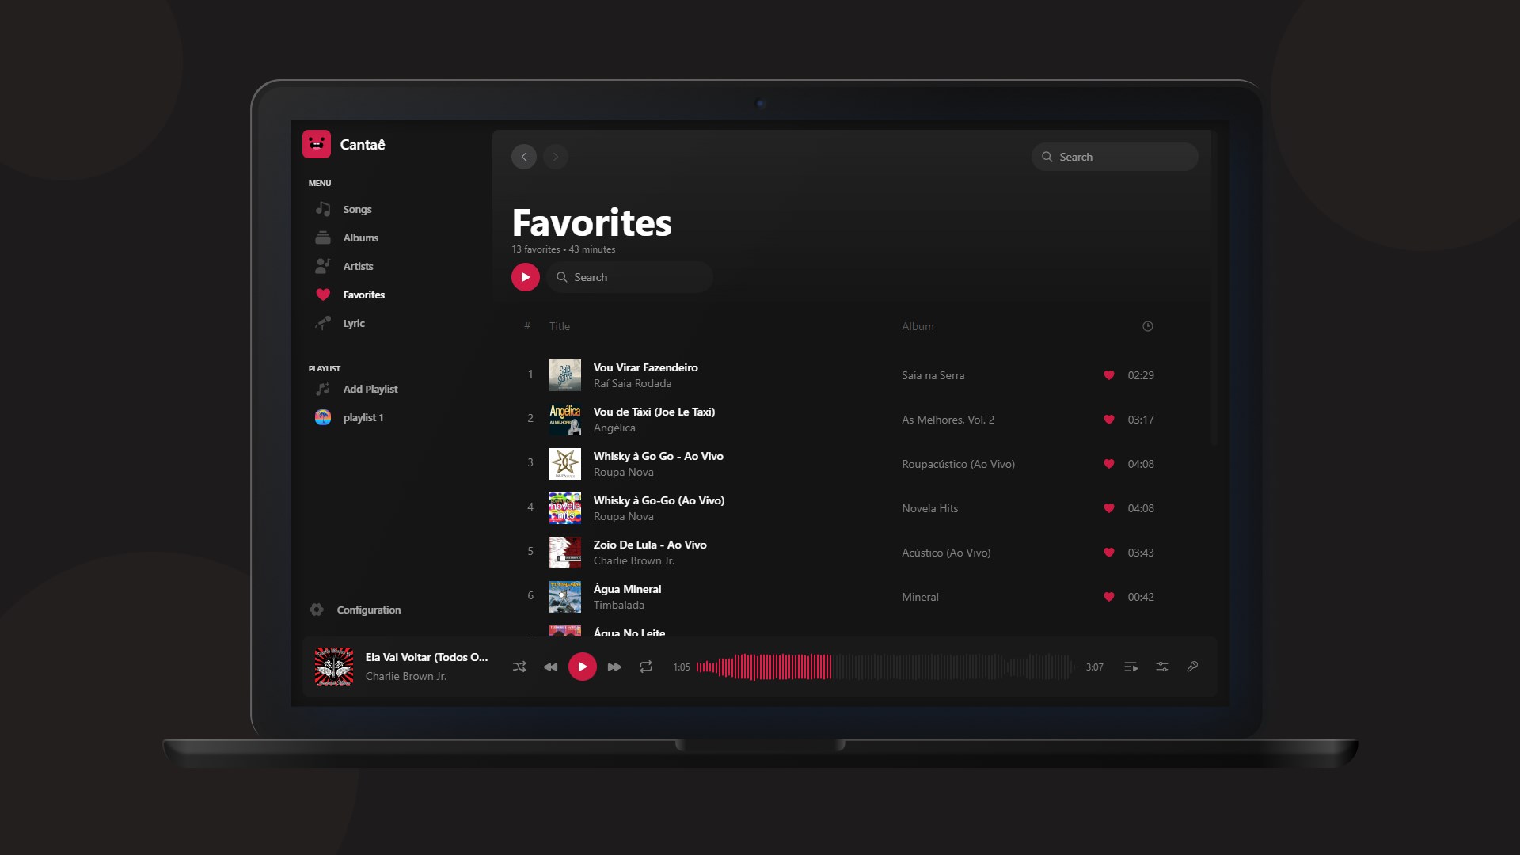
Task: Open the play queue icon
Action: click(1130, 667)
